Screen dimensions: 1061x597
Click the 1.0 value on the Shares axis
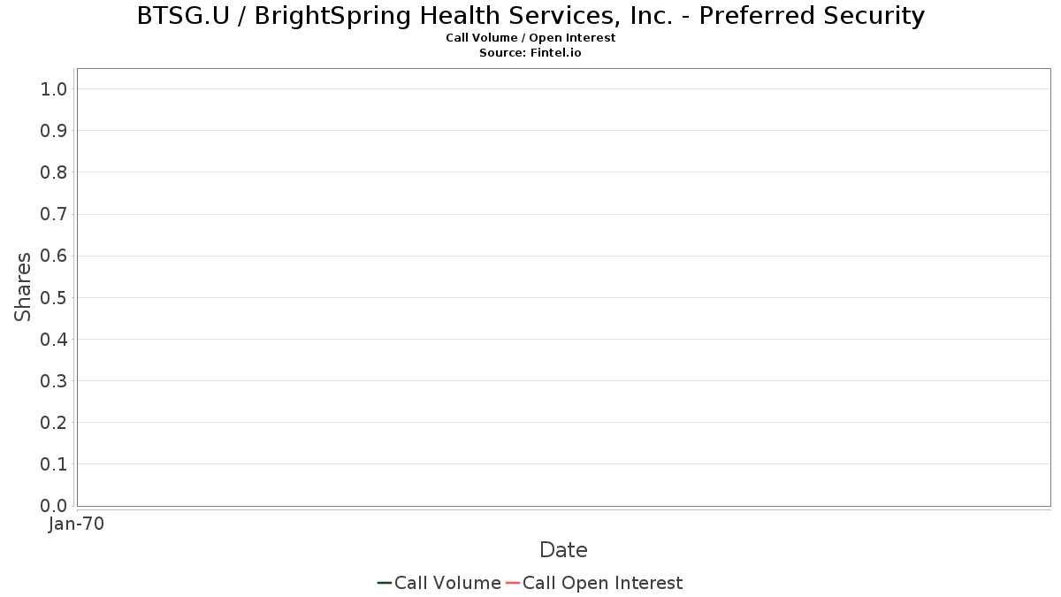(x=54, y=88)
